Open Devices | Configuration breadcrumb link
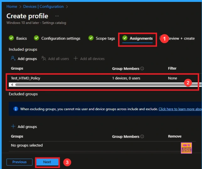 click(x=43, y=6)
